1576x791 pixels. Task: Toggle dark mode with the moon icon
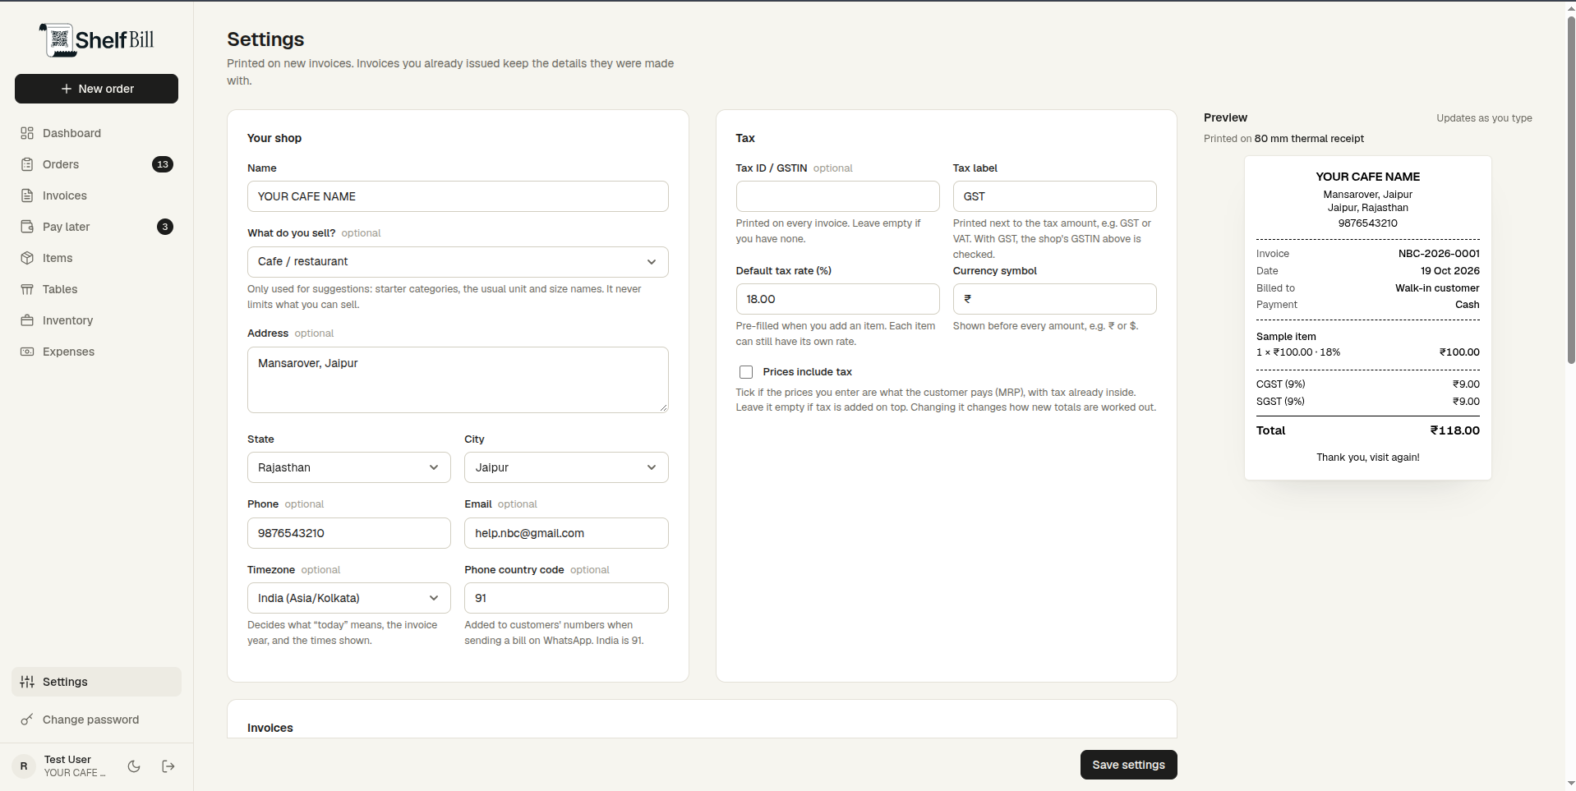click(x=134, y=766)
